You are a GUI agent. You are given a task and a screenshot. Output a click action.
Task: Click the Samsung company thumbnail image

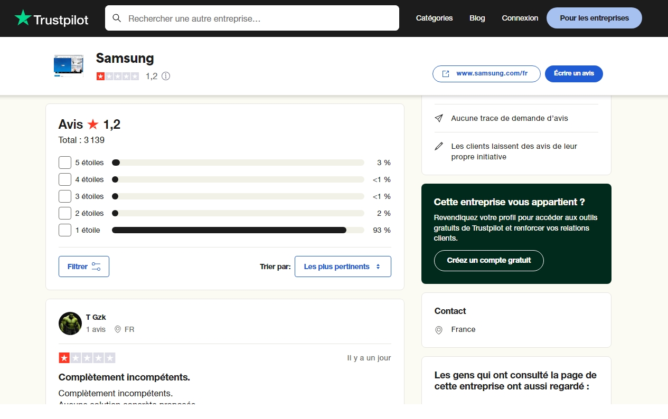tap(69, 66)
